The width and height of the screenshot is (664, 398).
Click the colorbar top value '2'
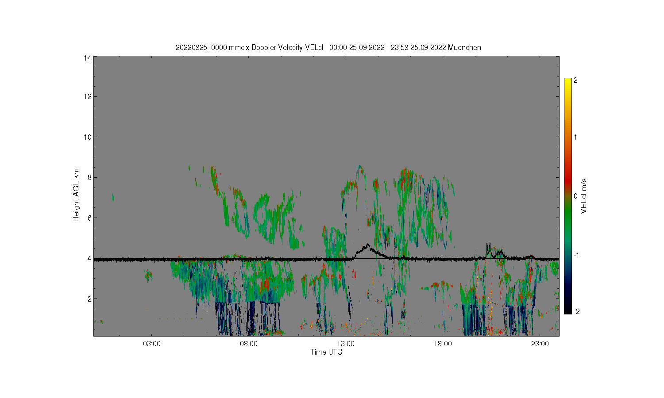tap(575, 80)
